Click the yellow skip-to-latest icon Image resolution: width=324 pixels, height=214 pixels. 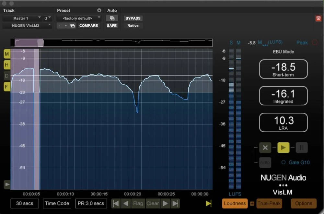[x=208, y=203]
